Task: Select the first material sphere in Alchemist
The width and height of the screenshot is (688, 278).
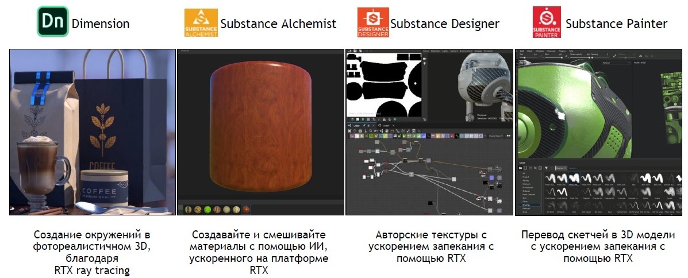Action: pos(188,209)
